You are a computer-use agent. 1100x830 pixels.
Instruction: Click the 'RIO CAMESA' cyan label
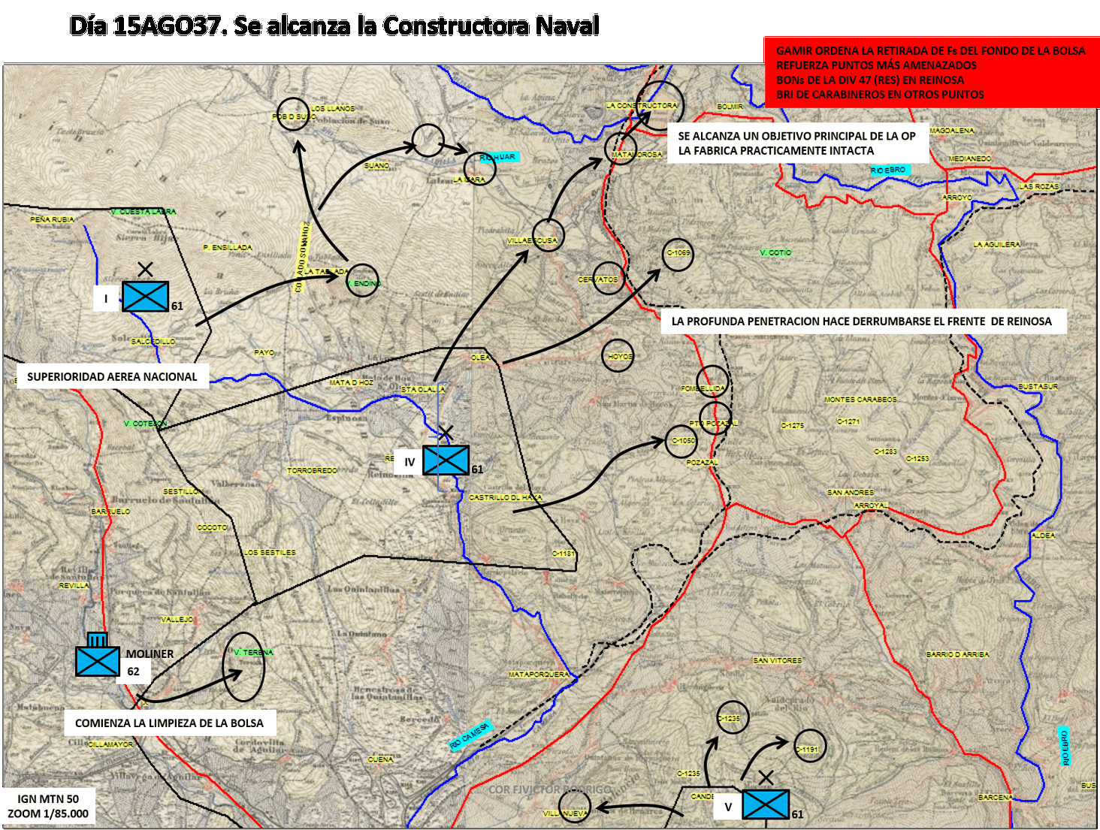(x=470, y=735)
